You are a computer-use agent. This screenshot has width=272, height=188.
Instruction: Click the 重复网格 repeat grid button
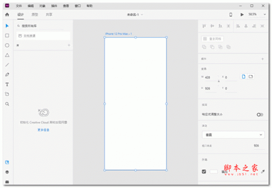pyautogui.click(x=212, y=39)
